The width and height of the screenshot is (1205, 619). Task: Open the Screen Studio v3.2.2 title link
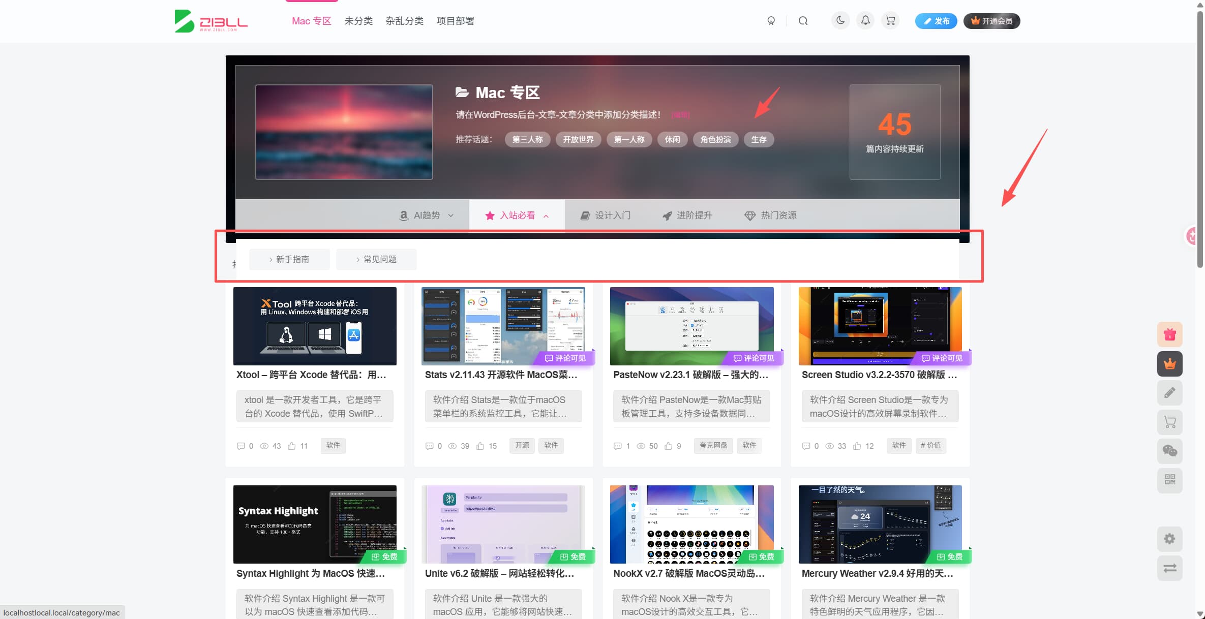pos(880,375)
